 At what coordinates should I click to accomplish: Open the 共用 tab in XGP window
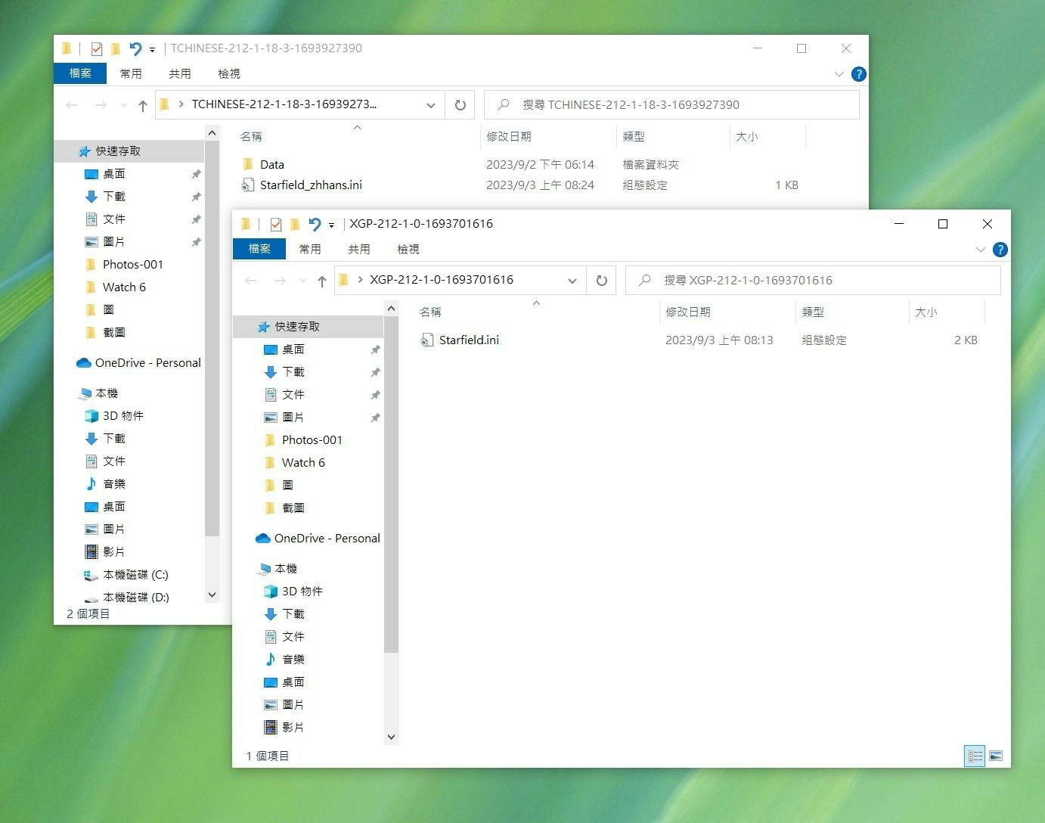pyautogui.click(x=359, y=249)
